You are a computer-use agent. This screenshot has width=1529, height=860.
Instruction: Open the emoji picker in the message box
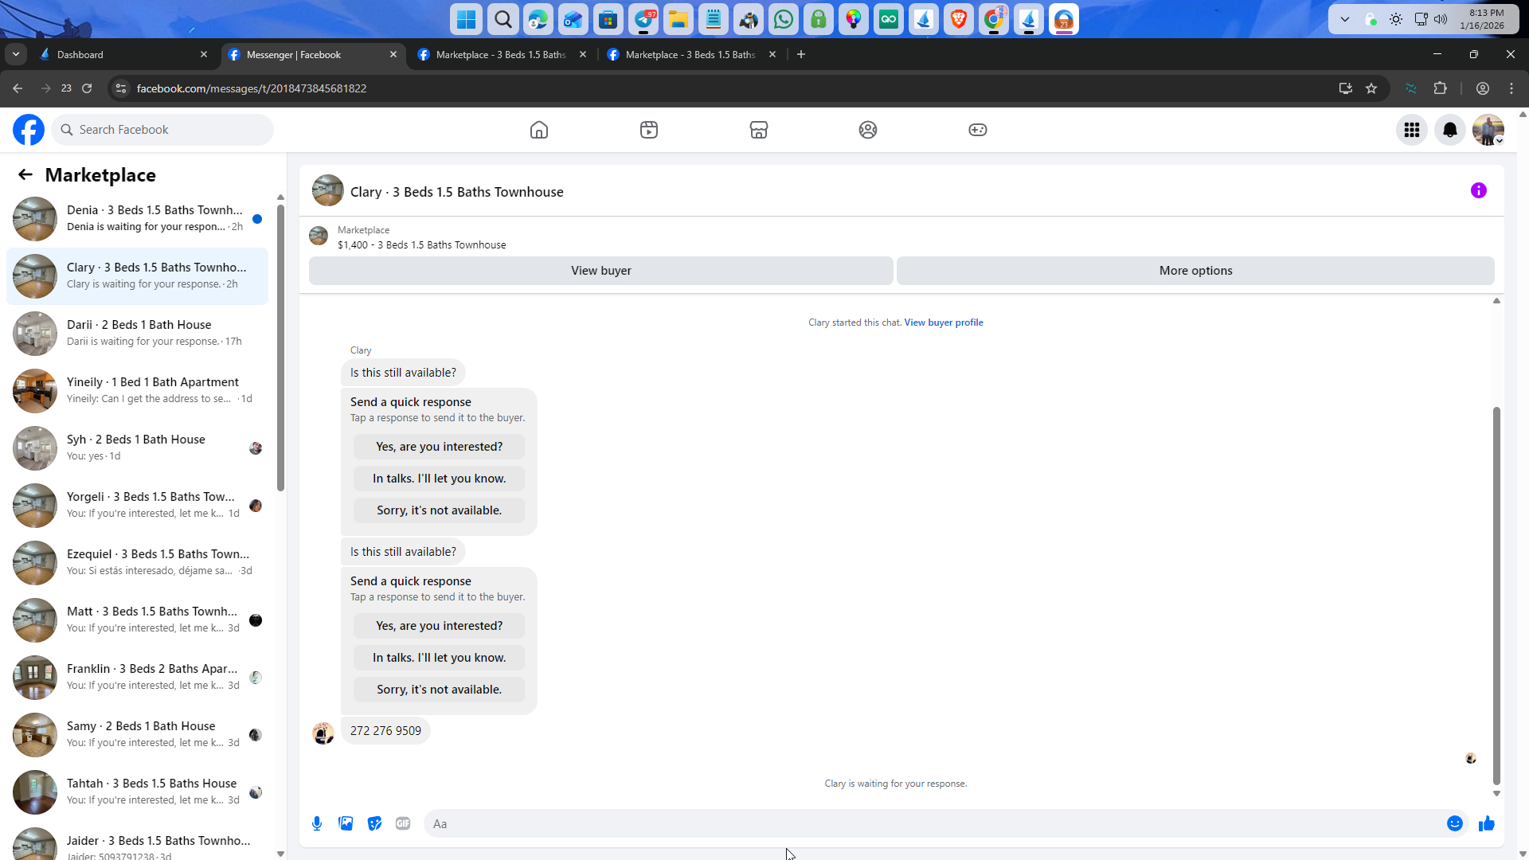point(1454,823)
